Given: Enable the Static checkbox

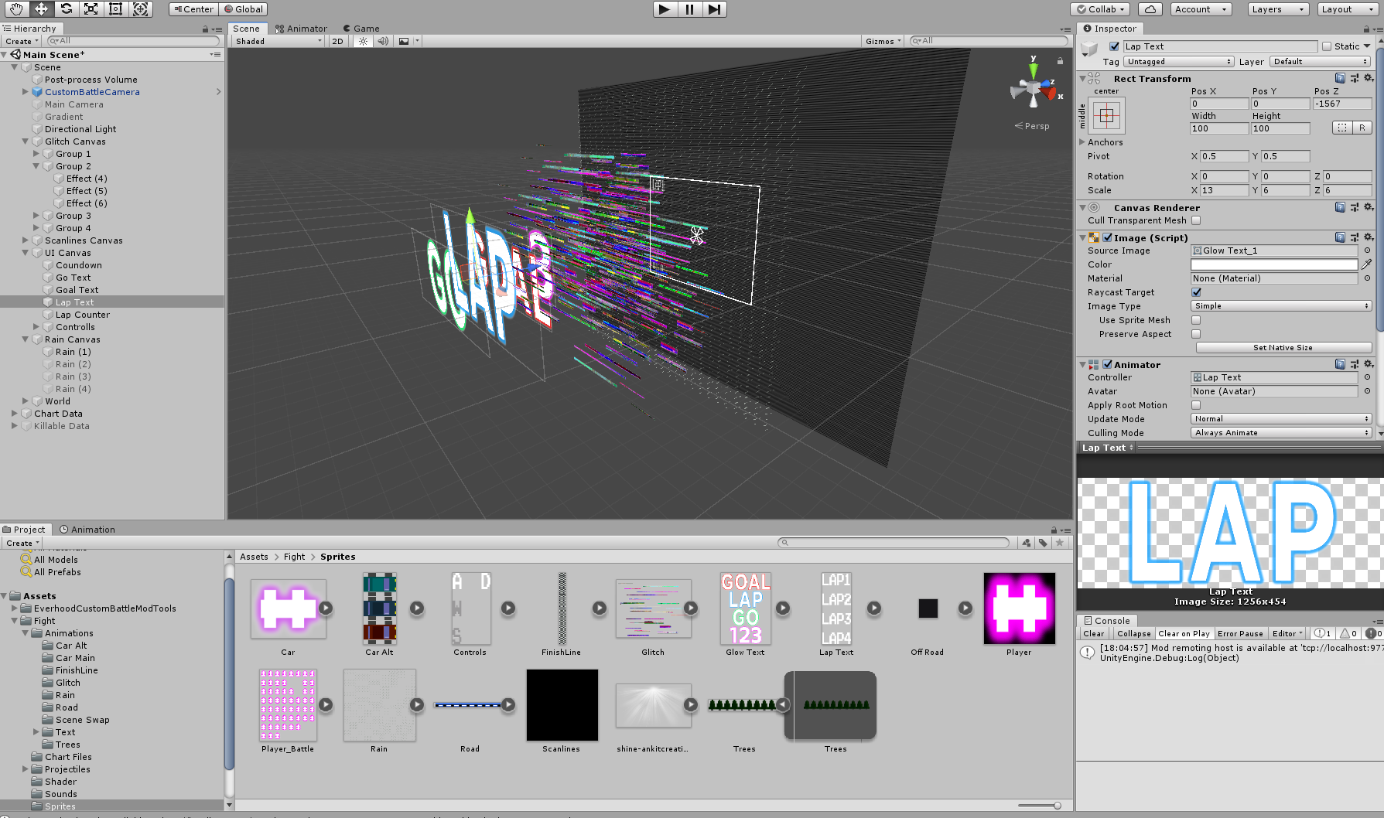Looking at the screenshot, I should pos(1327,46).
